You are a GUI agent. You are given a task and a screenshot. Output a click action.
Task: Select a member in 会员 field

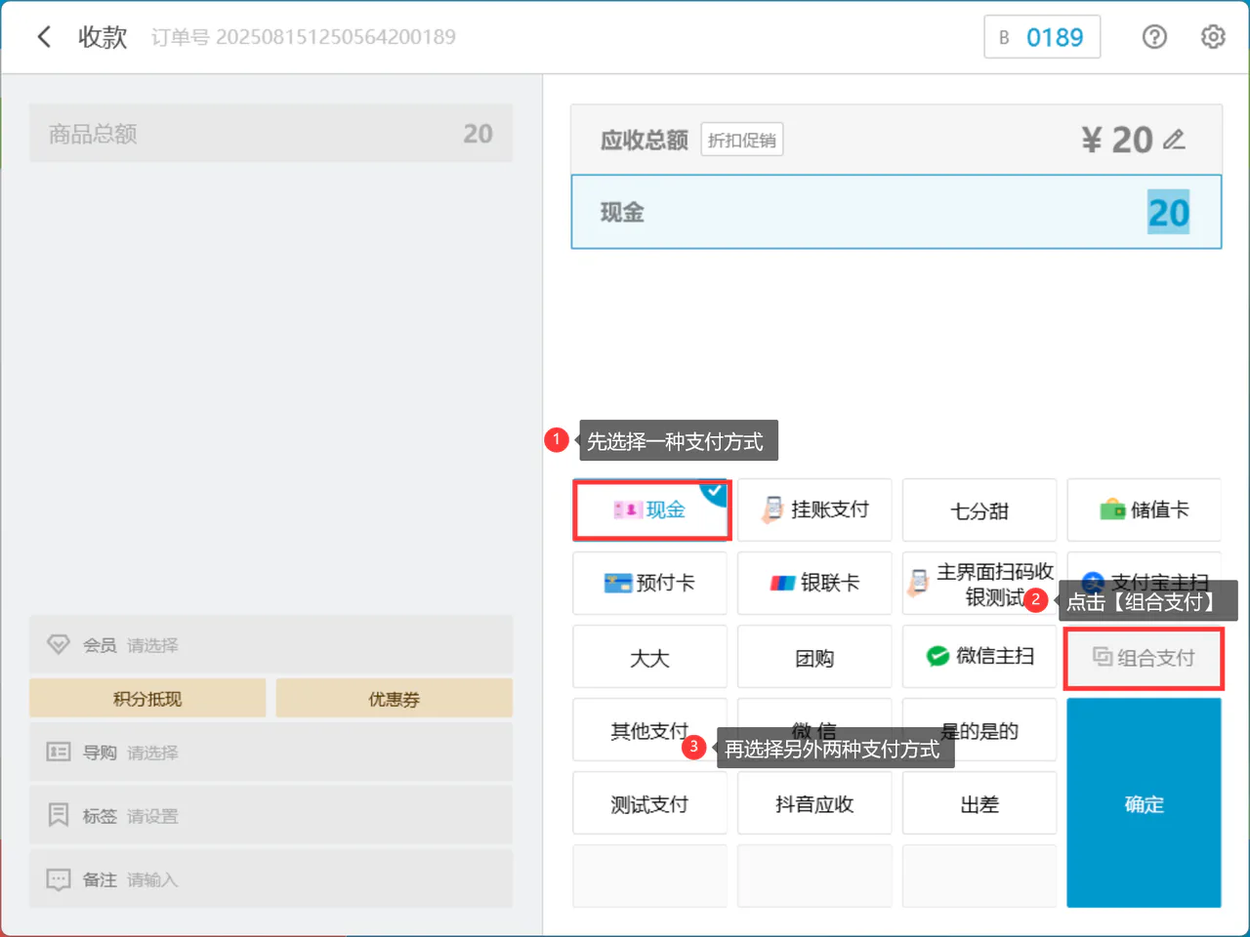point(271,645)
